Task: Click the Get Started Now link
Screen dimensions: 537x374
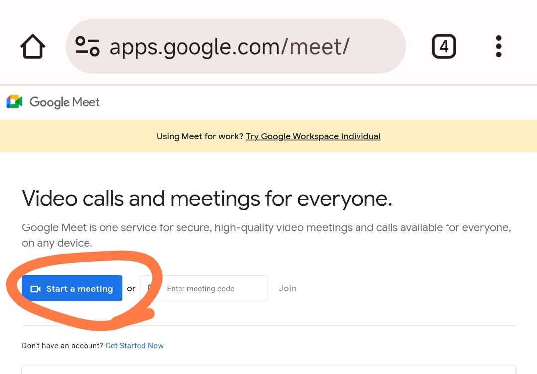Action: [x=134, y=345]
